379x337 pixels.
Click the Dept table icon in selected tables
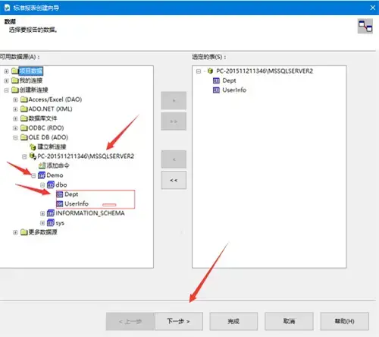click(216, 80)
